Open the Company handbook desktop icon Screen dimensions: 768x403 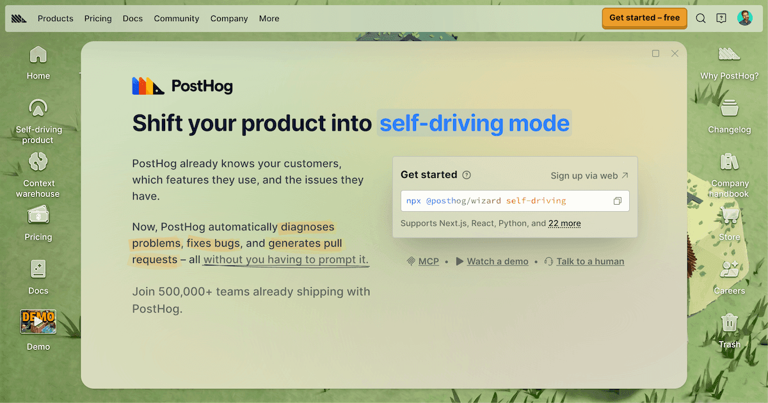[x=729, y=175]
